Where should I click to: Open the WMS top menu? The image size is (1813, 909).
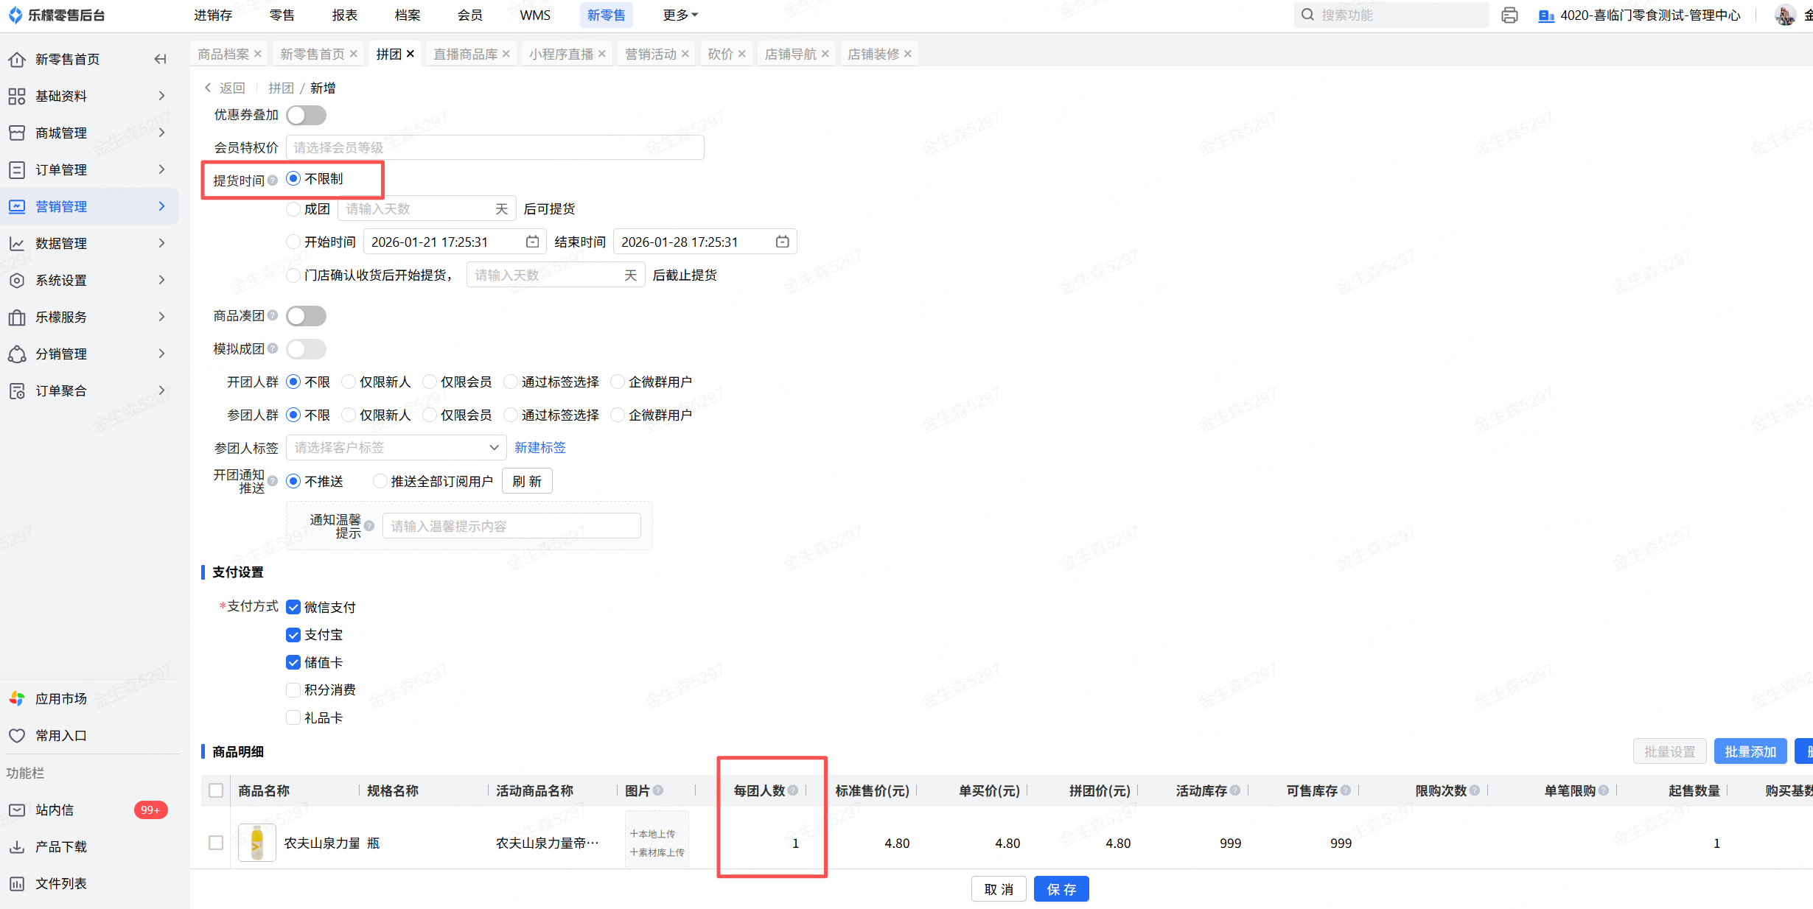point(534,15)
